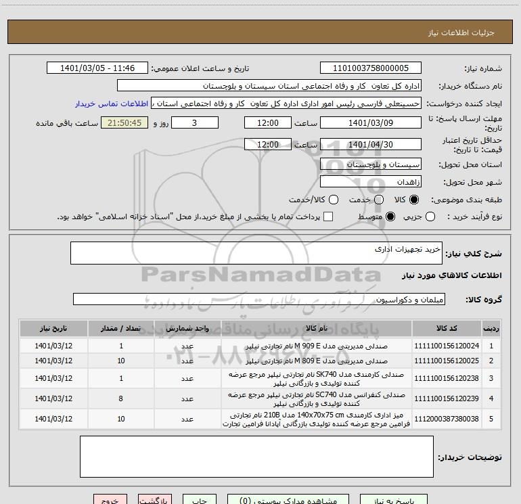Viewport: 521px width, 504px height.
Task: Click the remaining days field showing 3
Action: pos(195,122)
